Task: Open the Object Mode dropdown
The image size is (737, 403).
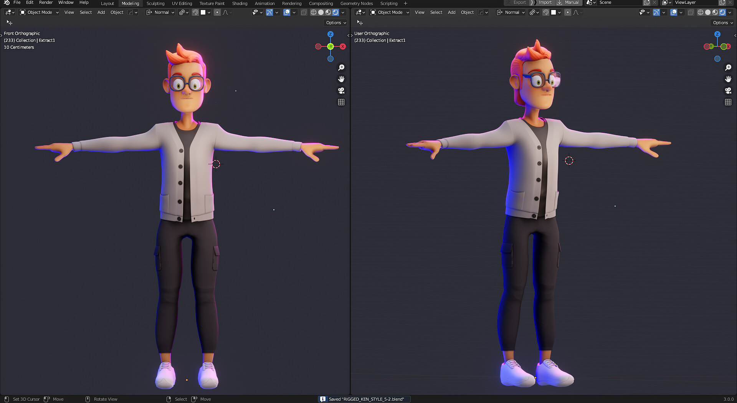Action: pos(38,12)
